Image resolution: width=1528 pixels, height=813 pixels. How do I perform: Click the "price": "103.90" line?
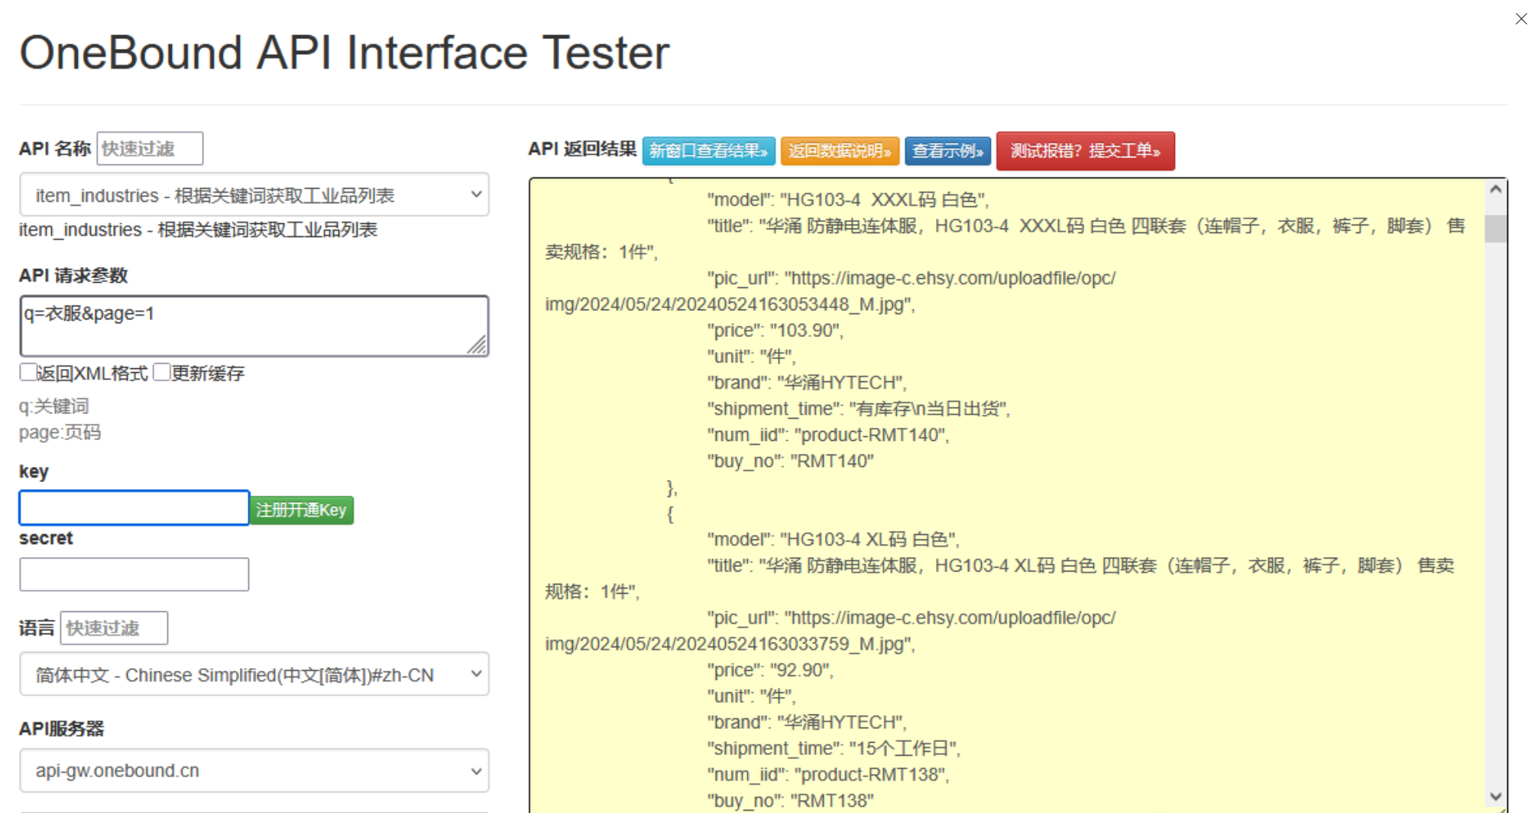coord(775,330)
